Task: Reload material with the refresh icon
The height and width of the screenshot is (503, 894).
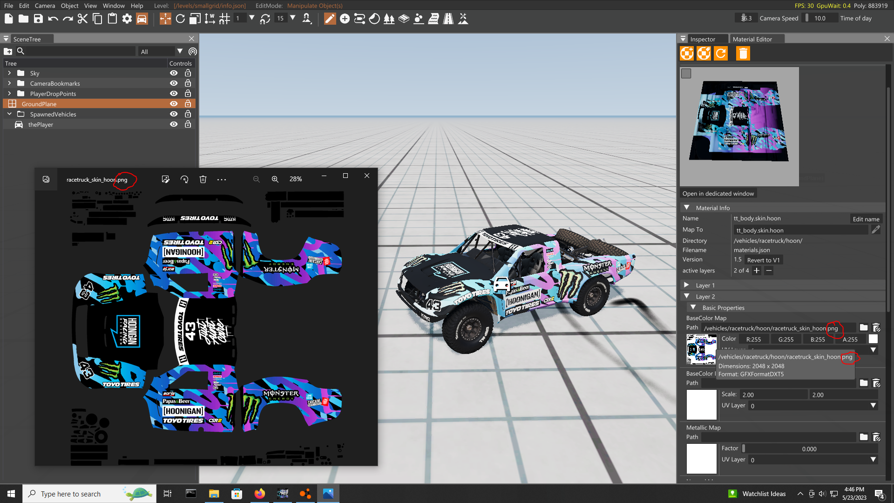Action: coord(720,54)
